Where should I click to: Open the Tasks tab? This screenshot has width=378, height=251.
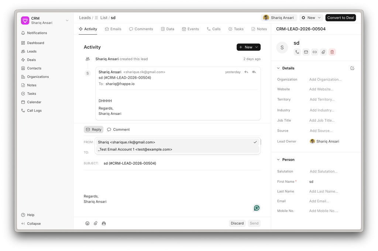[236, 29]
